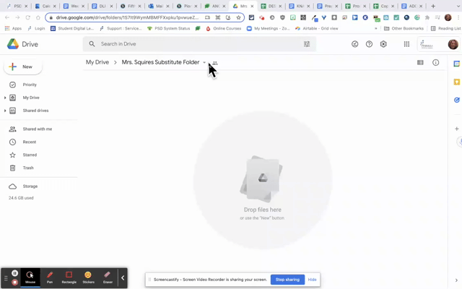Open PSD System Status bookmark

pos(168,29)
